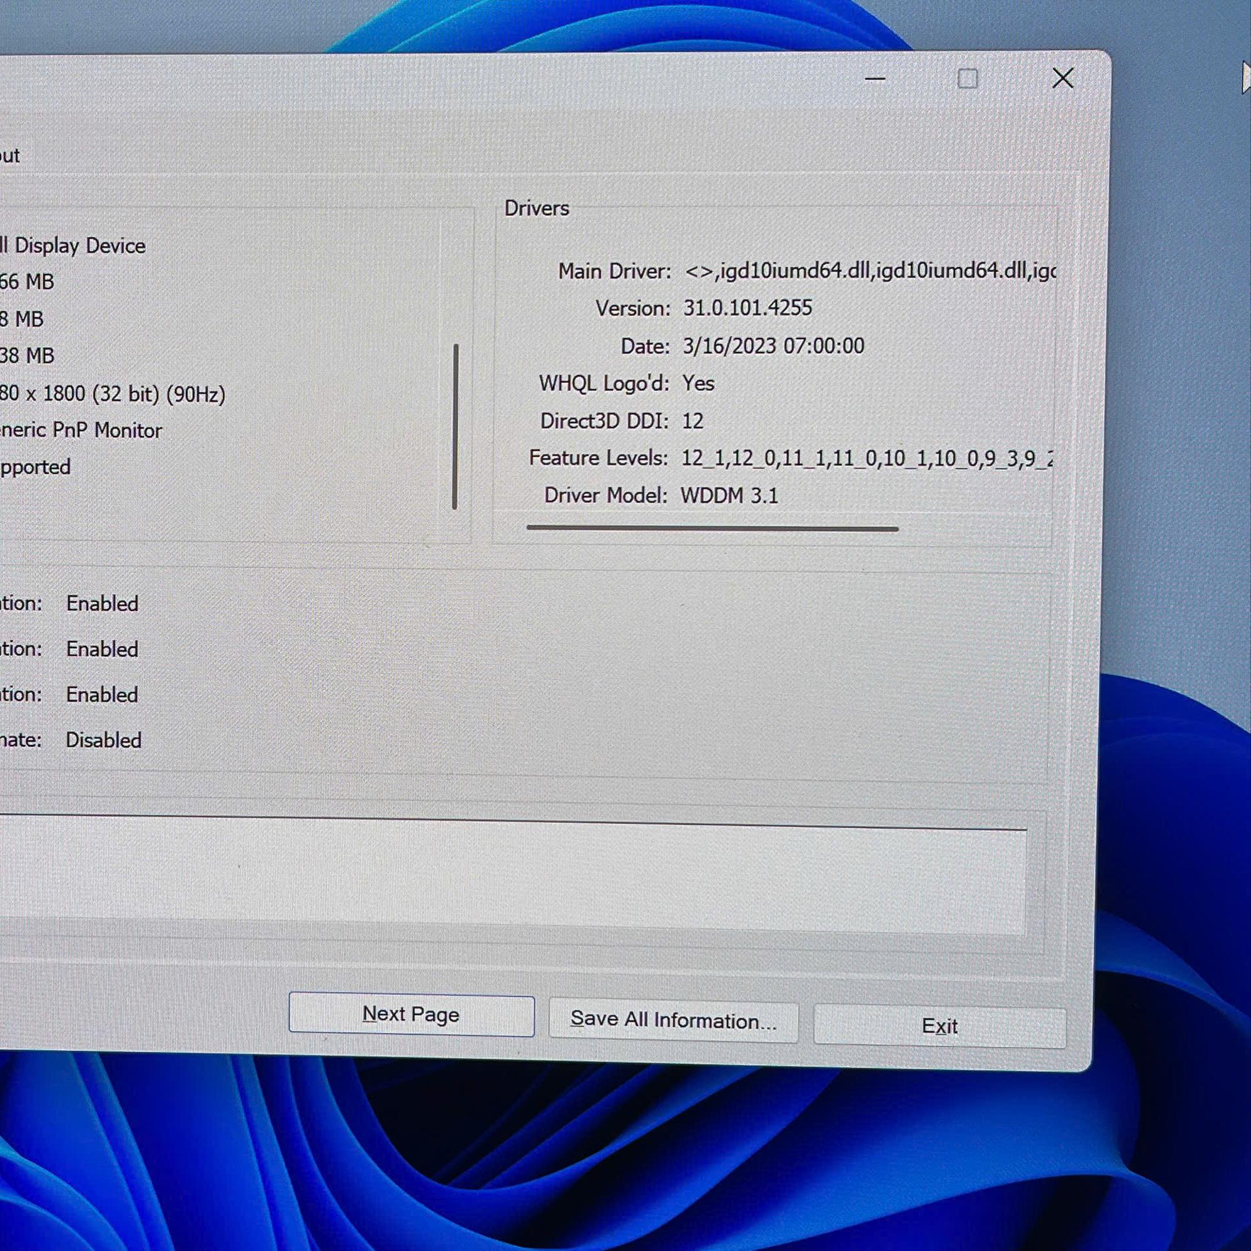Maximize the diagnostic tool window
The height and width of the screenshot is (1251, 1251).
point(968,79)
